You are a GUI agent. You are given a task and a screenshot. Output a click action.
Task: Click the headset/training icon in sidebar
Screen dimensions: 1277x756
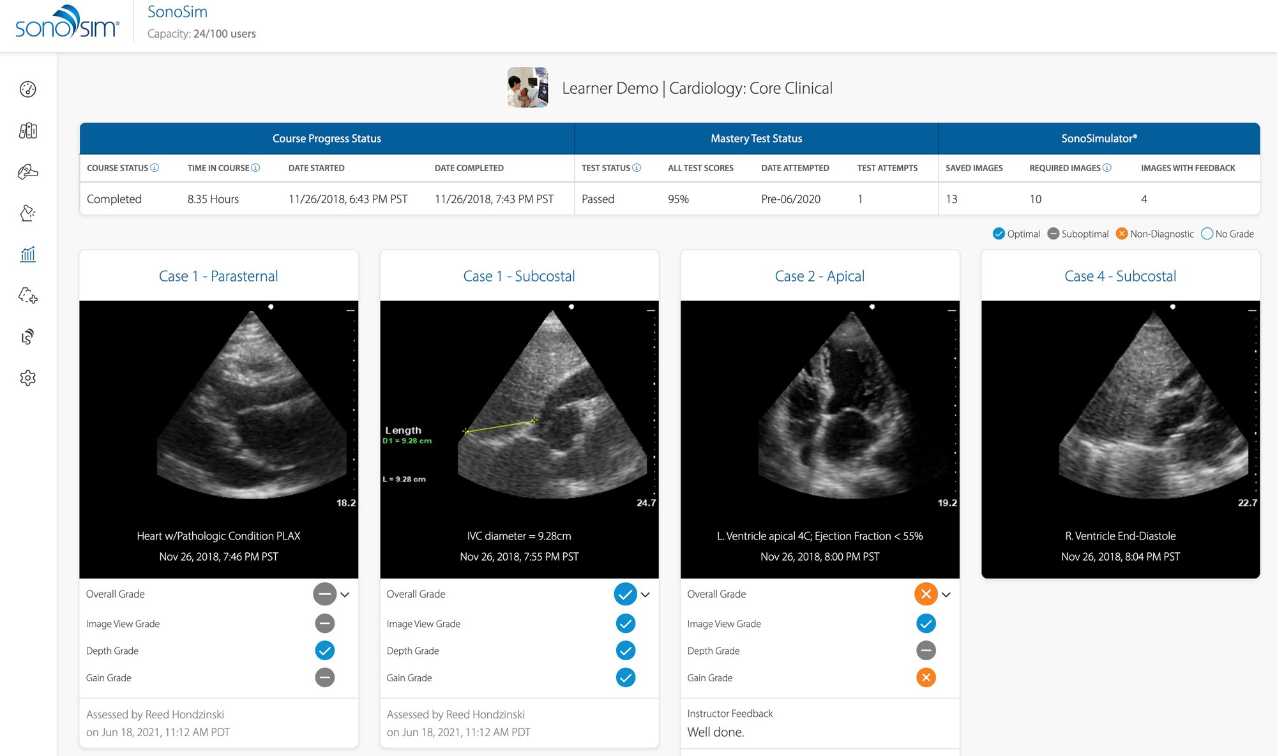(28, 338)
